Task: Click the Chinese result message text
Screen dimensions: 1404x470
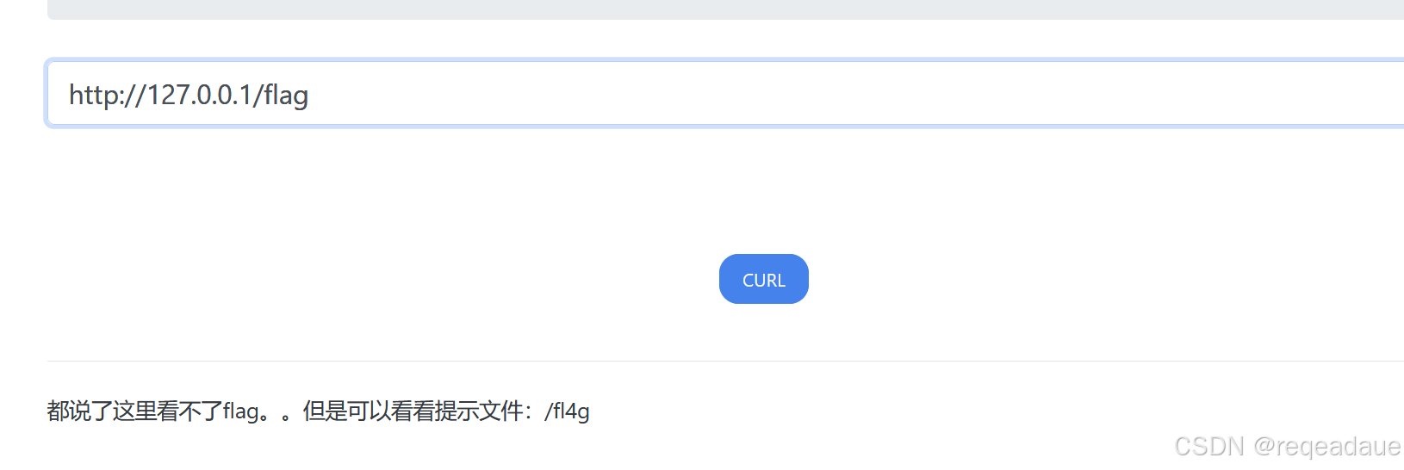Action: [318, 411]
